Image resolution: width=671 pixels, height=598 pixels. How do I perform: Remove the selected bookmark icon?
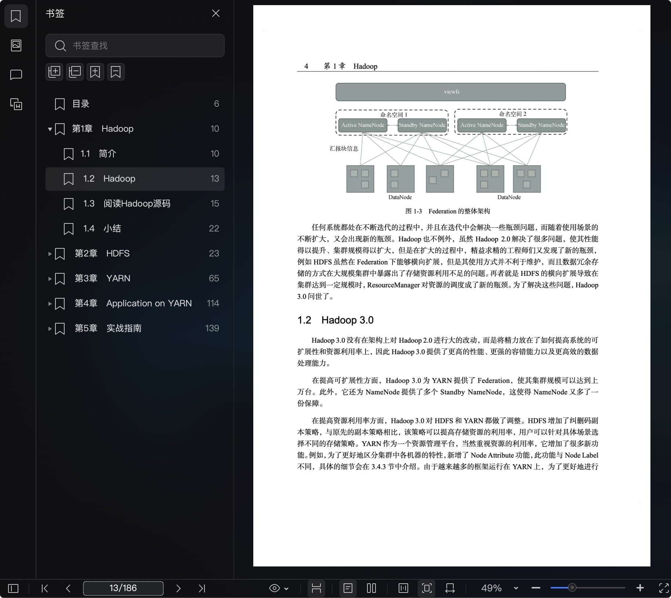(x=116, y=72)
